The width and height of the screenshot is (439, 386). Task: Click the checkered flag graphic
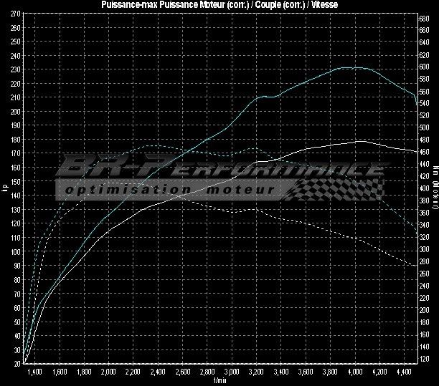pos(337,189)
